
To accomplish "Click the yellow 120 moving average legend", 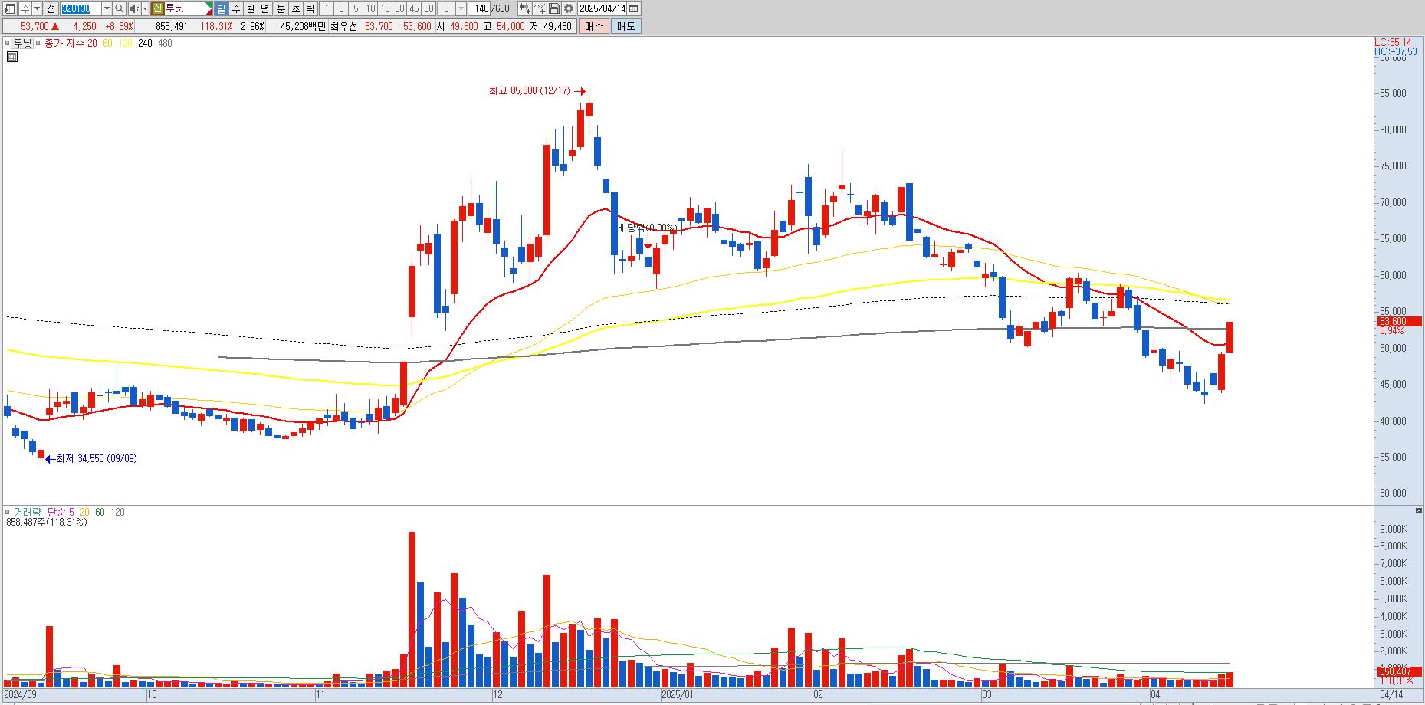I will pos(125,43).
